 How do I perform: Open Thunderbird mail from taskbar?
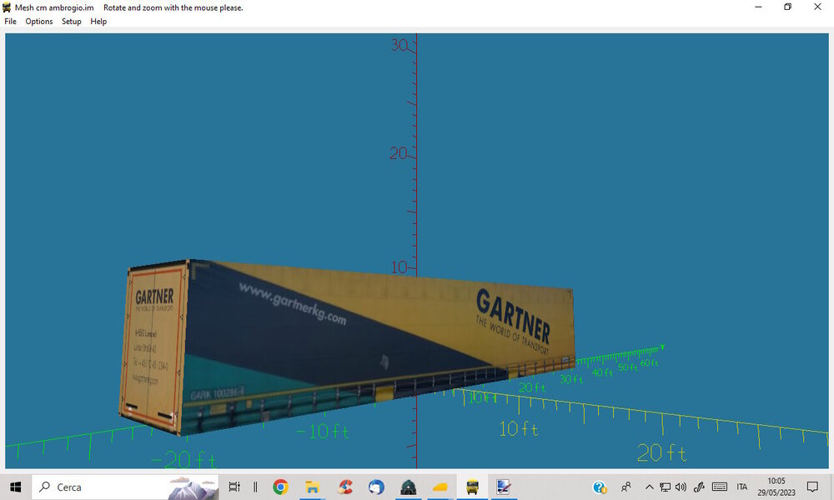(376, 487)
